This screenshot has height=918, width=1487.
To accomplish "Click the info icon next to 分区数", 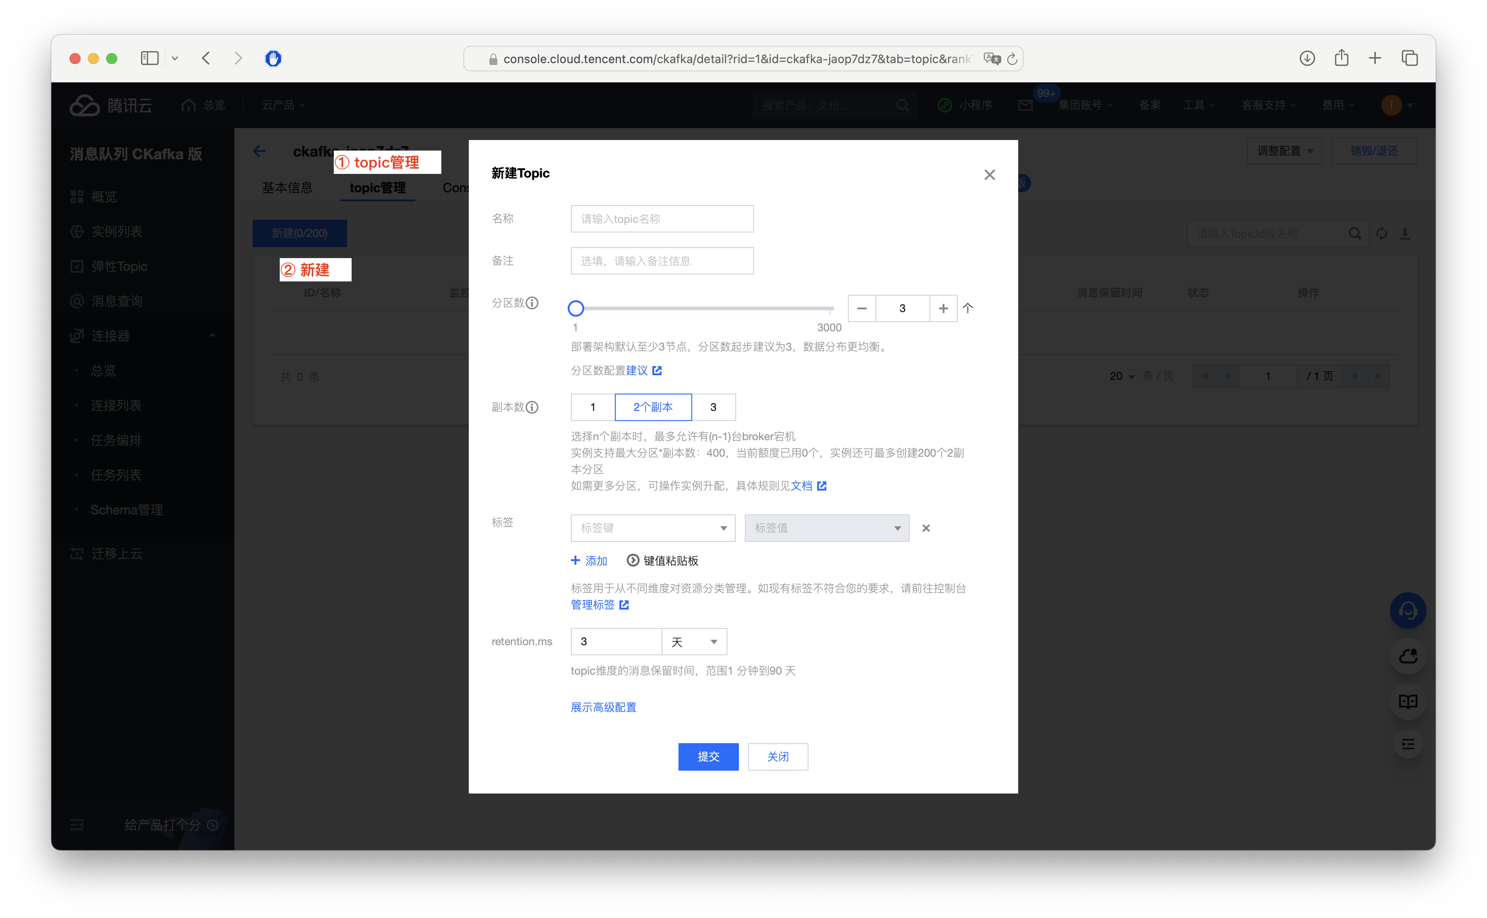I will (532, 303).
